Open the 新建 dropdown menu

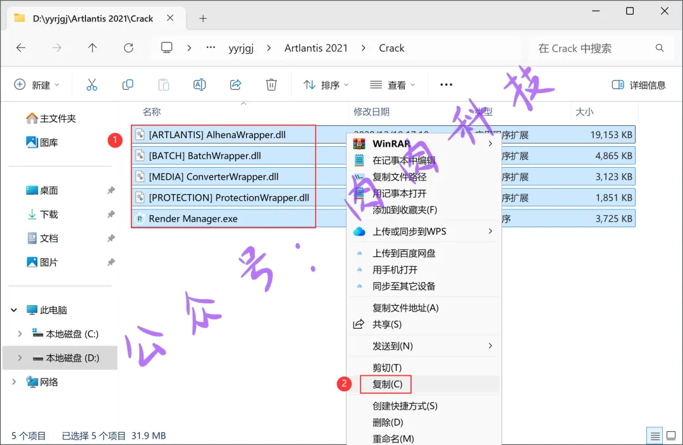37,85
